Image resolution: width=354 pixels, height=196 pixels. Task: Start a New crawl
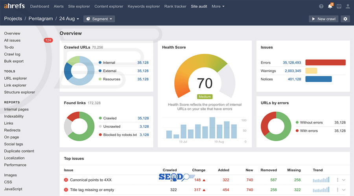coord(324,19)
